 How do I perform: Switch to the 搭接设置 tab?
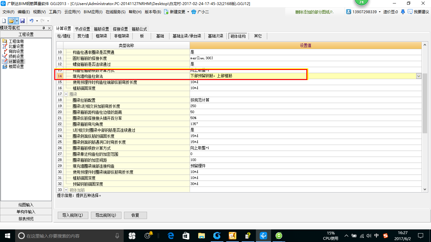(120, 29)
